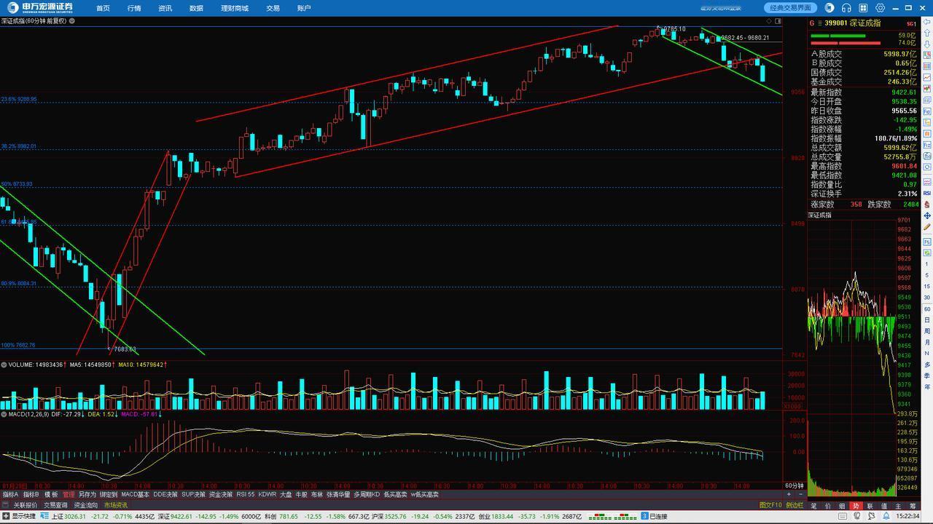The image size is (933, 524).
Task: Select the 30-minute period in sidebar
Action: click(926, 298)
